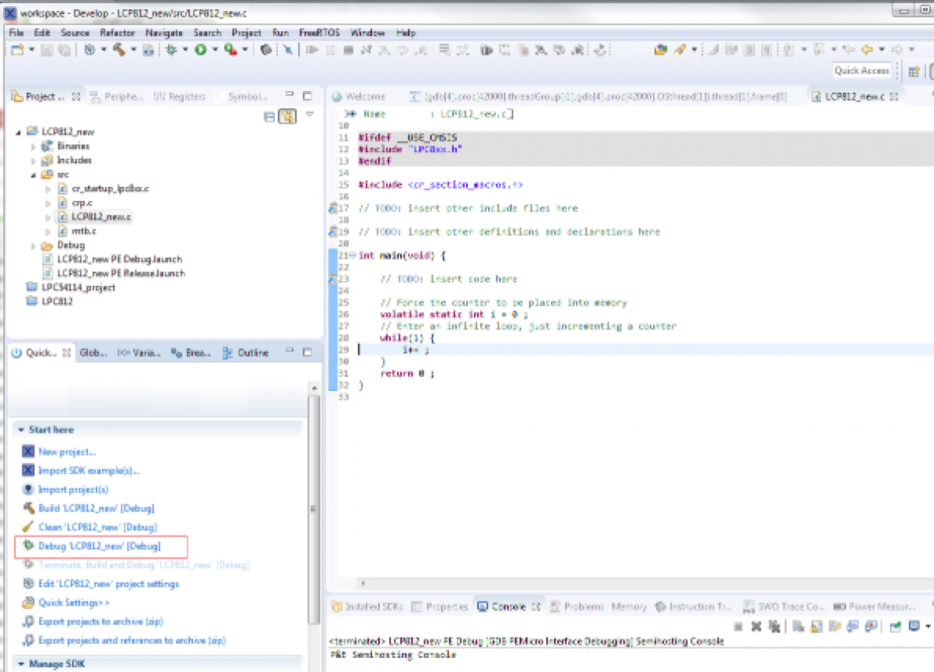The image size is (934, 672).
Task: Toggle Link with Editor in Project Explorer
Action: click(x=287, y=116)
